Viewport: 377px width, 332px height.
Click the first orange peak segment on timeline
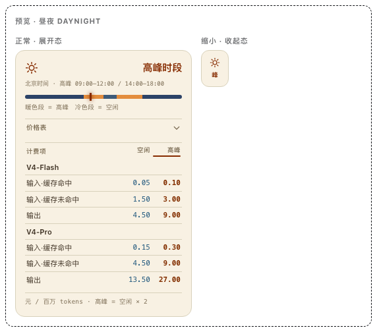94,97
